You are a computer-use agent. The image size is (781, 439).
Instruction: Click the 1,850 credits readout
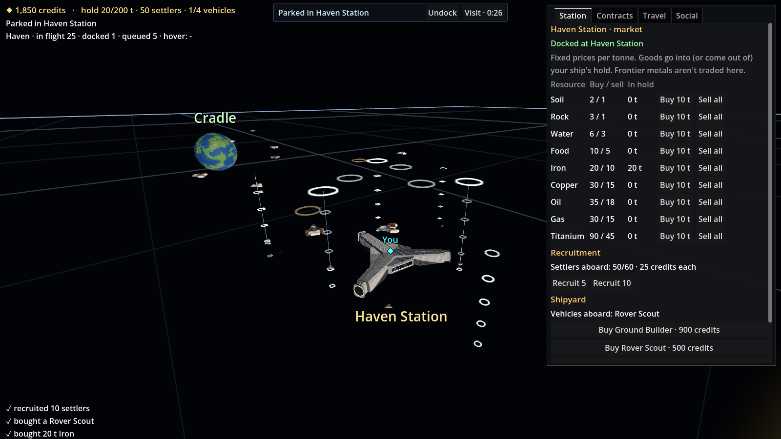pyautogui.click(x=41, y=10)
